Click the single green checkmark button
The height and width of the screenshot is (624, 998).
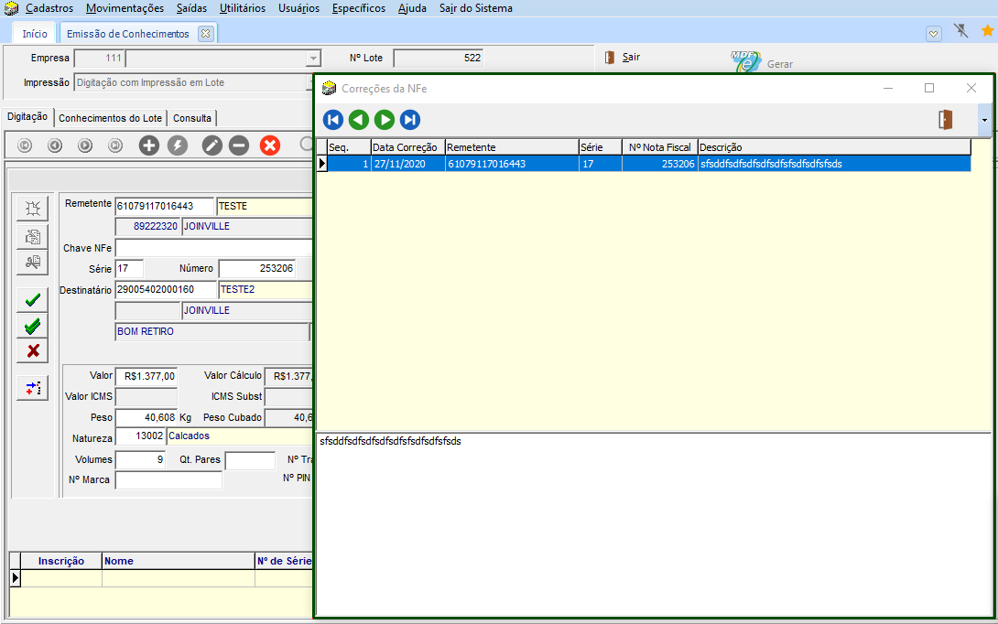[x=32, y=299]
